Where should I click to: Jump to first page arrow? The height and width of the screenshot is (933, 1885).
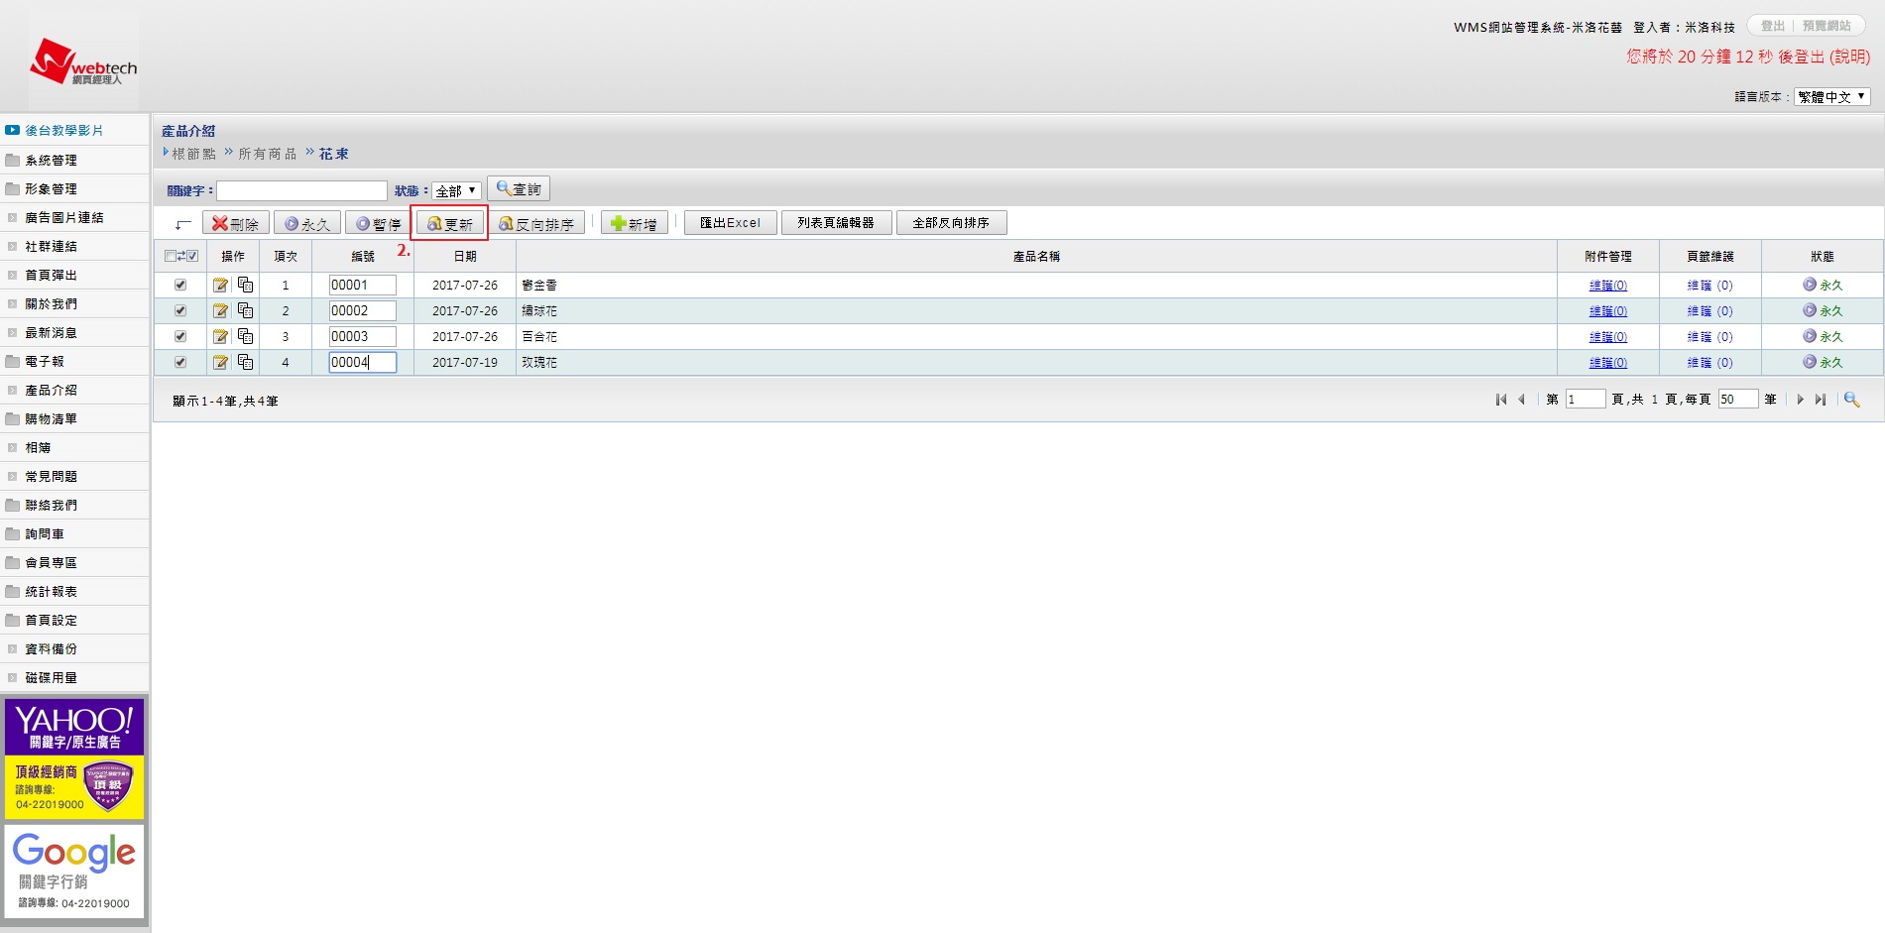(1500, 400)
